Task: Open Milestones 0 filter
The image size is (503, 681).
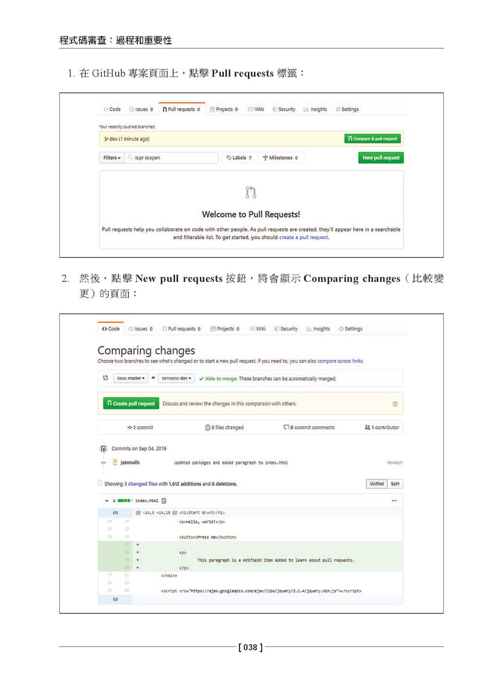Action: (281, 158)
